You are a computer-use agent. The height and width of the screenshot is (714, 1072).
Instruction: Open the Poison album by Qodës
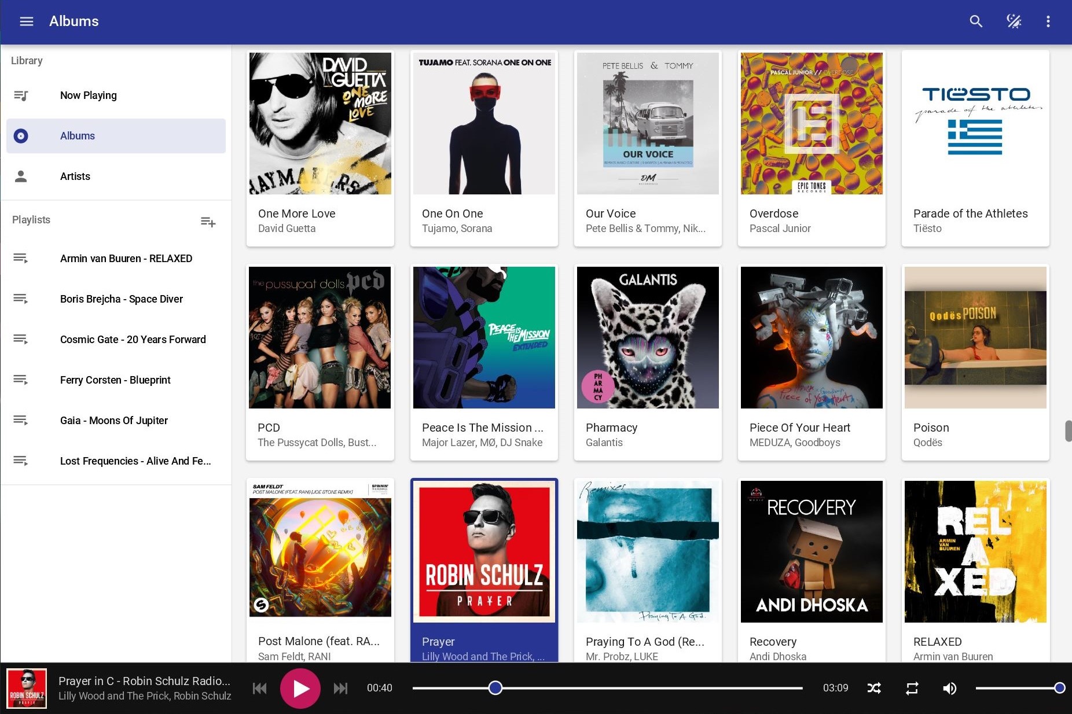pos(975,337)
